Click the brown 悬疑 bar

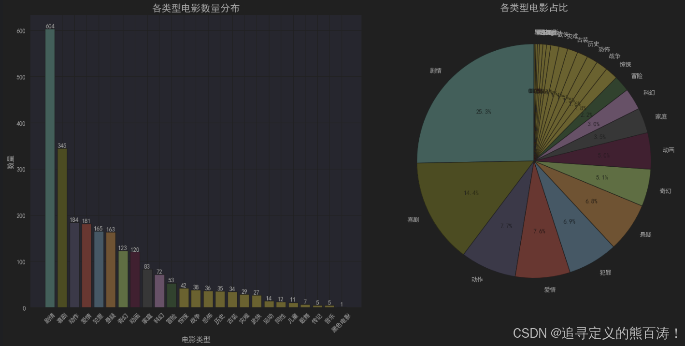tap(111, 270)
